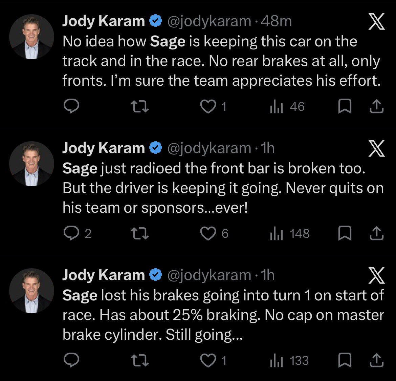Open the X logo on the 48m tweet
Screen dimensions: 396x381
point(376,23)
